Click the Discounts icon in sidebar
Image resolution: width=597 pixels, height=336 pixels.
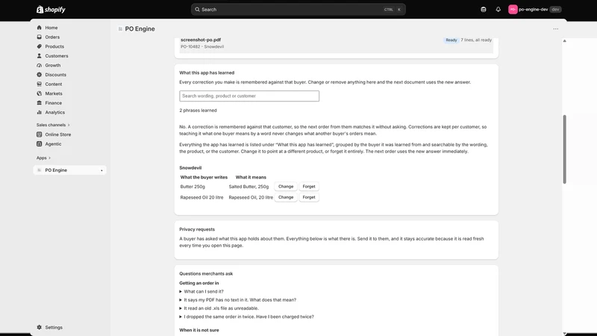[x=40, y=75]
